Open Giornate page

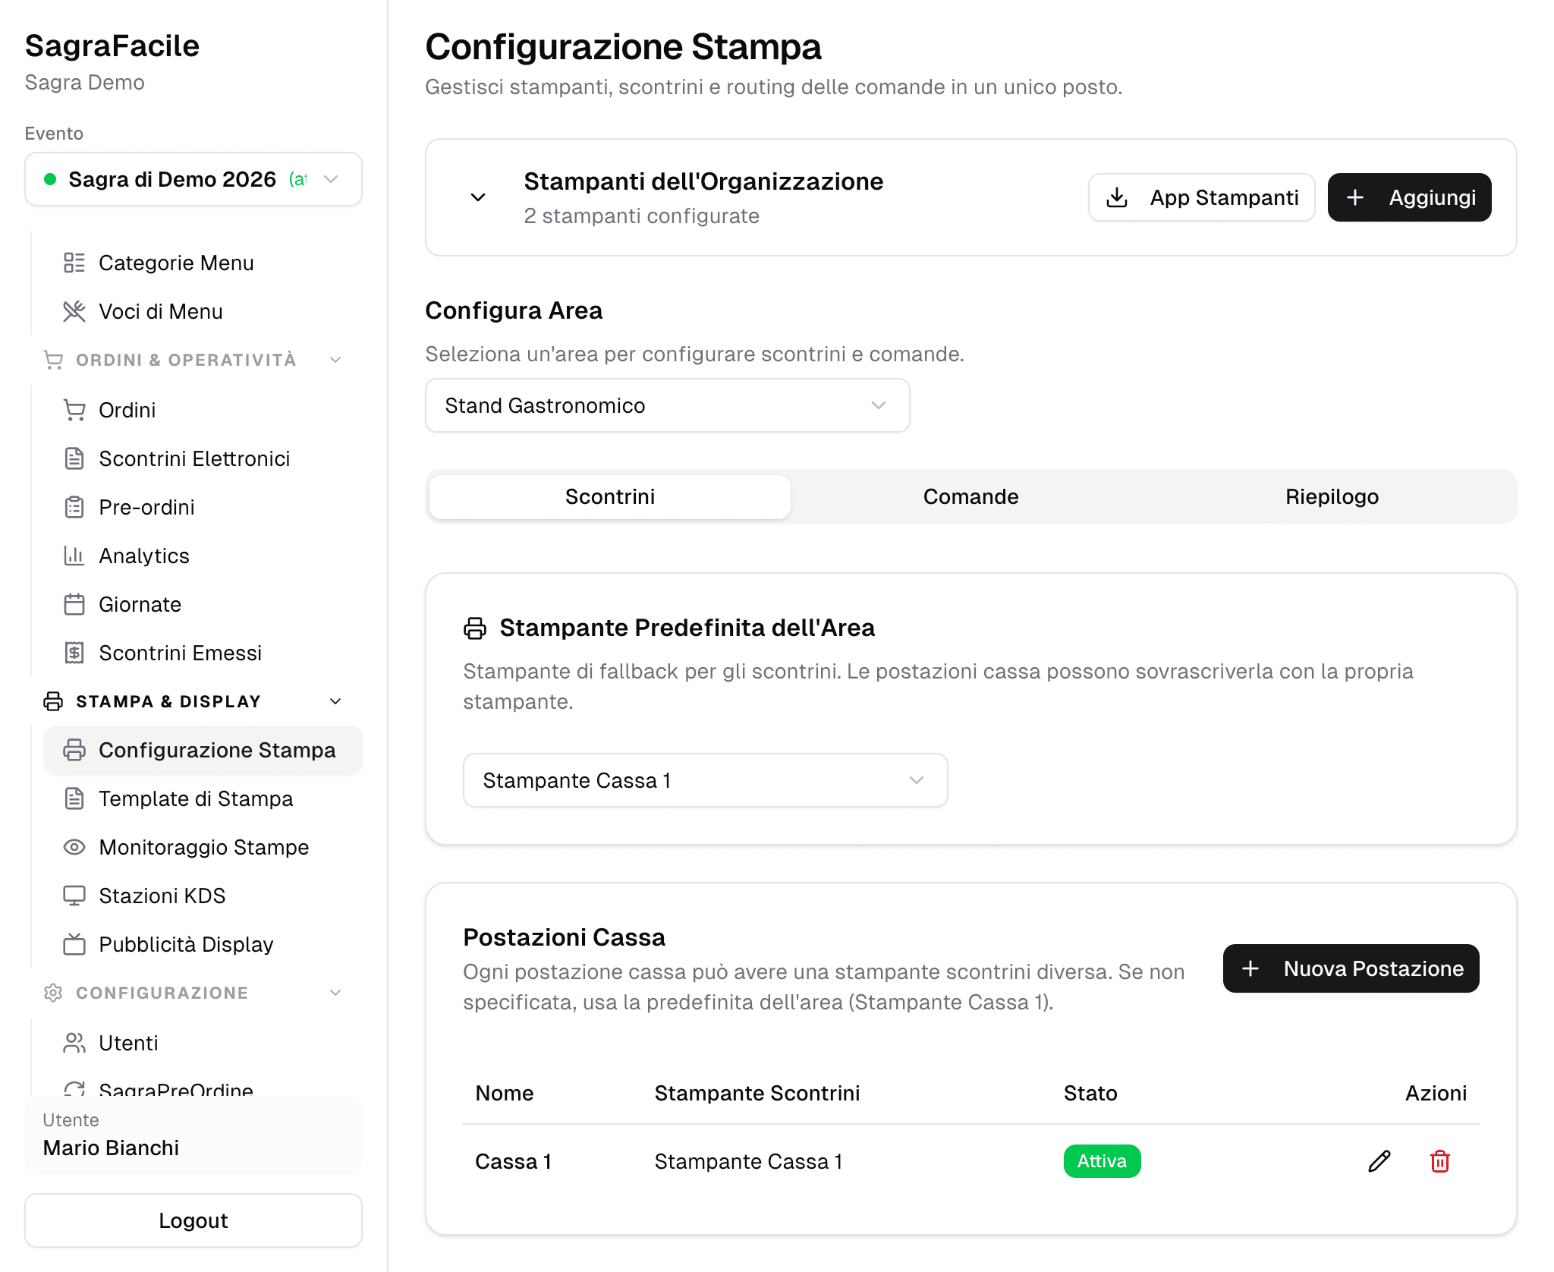pyautogui.click(x=203, y=604)
